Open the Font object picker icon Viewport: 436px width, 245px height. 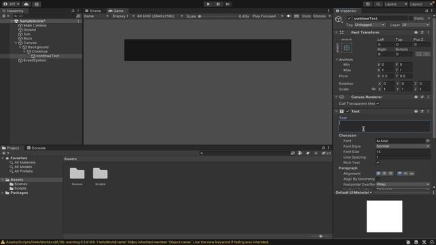[428, 141]
